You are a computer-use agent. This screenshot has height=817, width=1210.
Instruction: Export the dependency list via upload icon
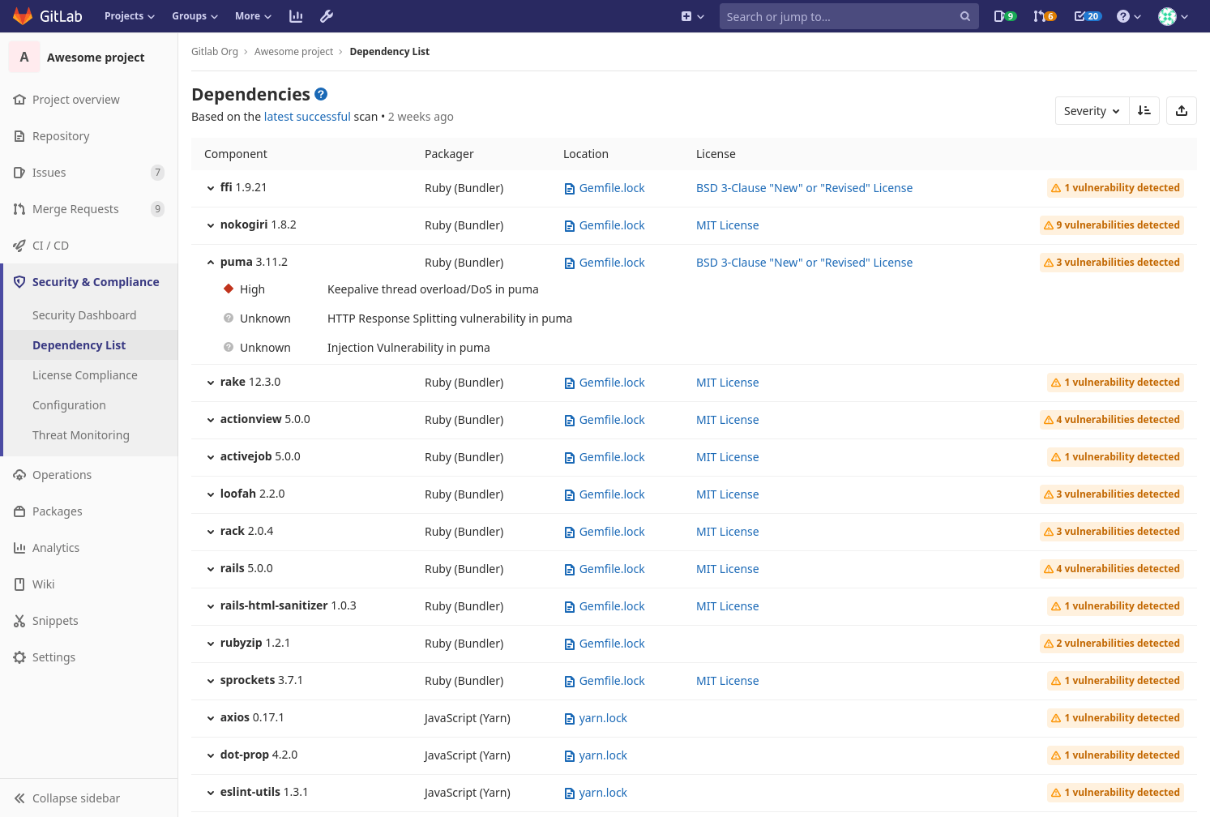click(1181, 110)
